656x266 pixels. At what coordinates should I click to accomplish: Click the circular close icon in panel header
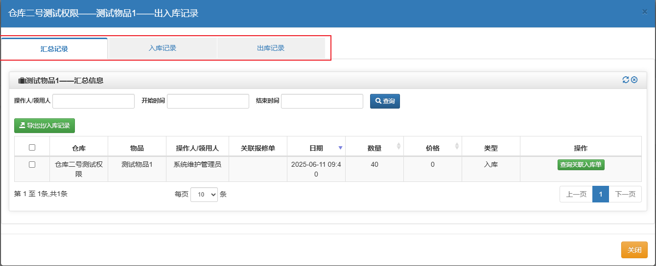pos(634,80)
